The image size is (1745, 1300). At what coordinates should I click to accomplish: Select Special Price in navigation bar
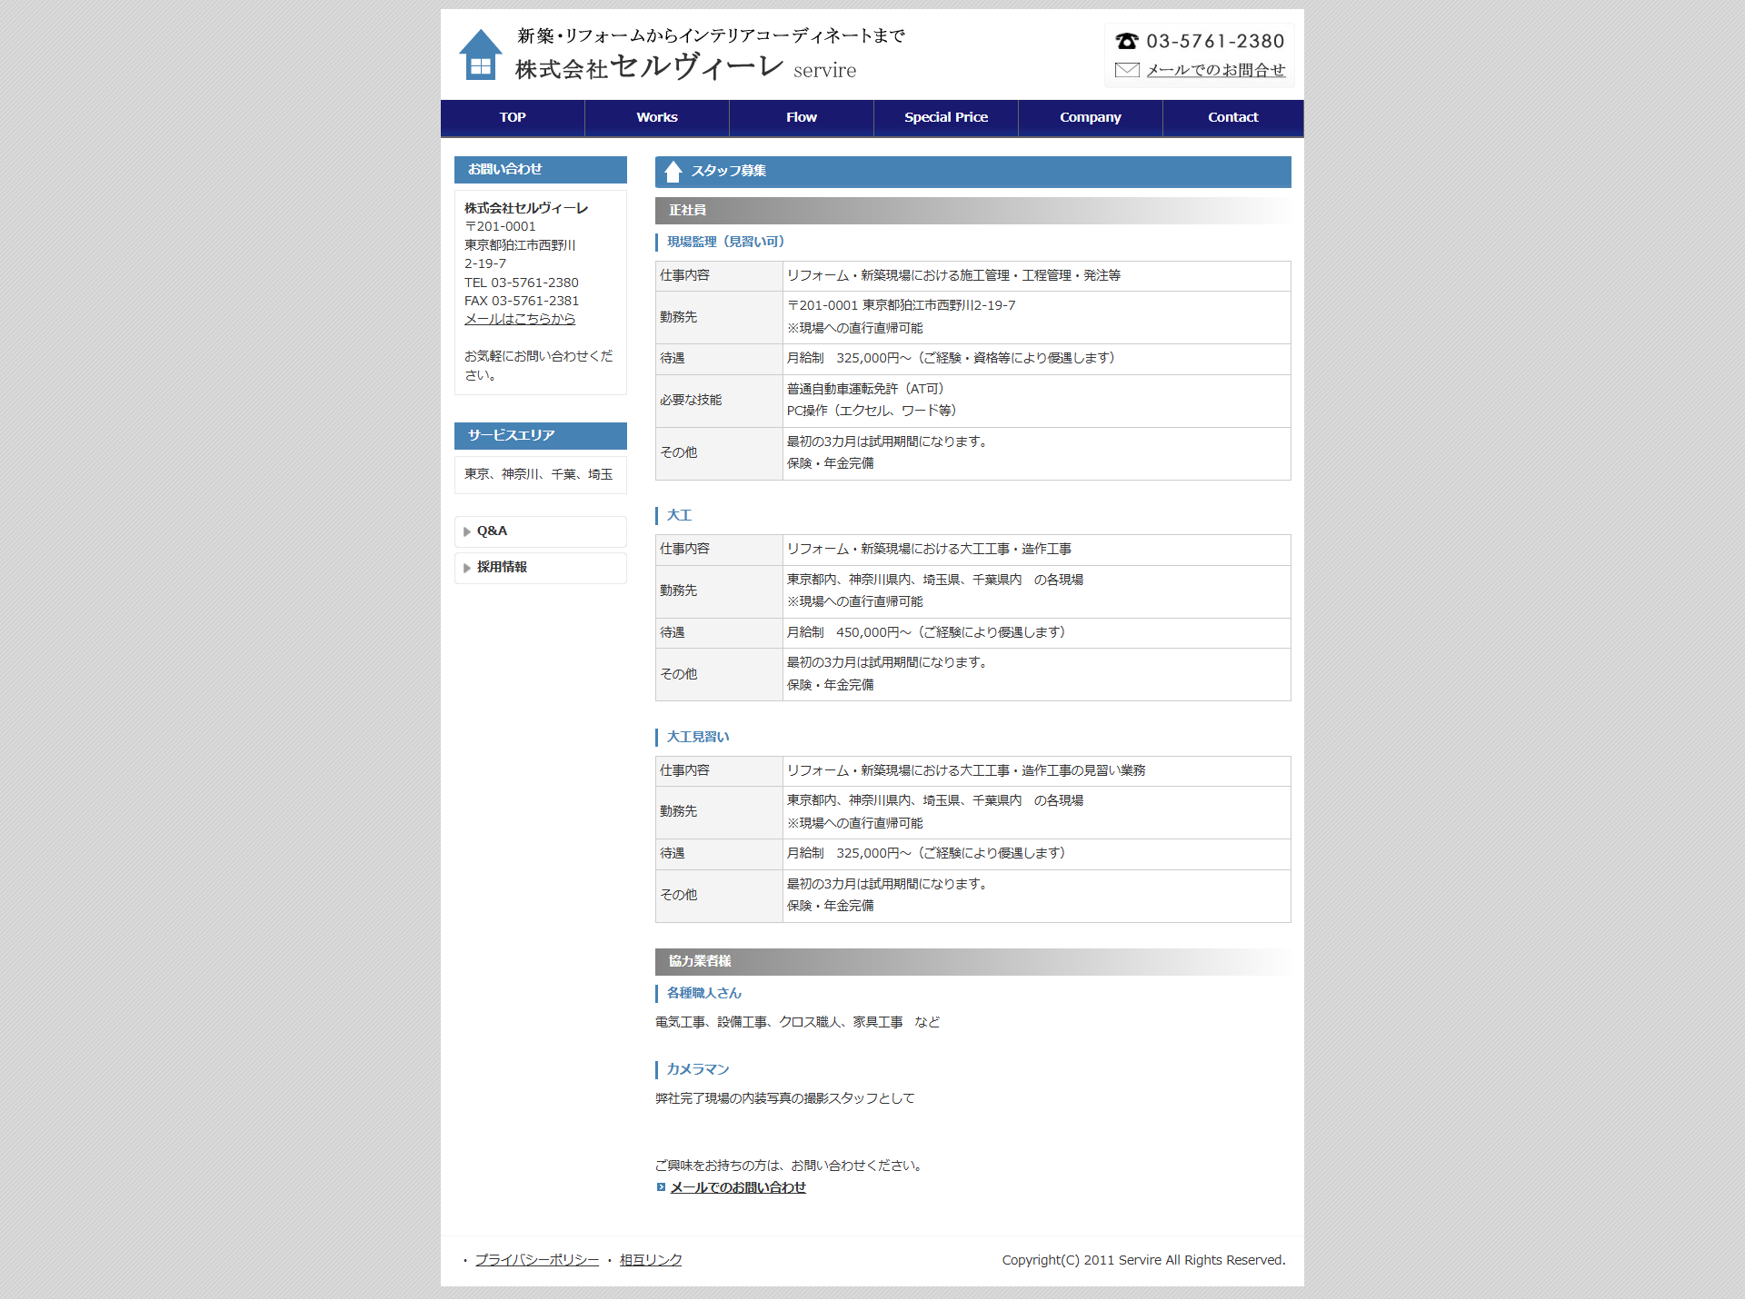[945, 118]
